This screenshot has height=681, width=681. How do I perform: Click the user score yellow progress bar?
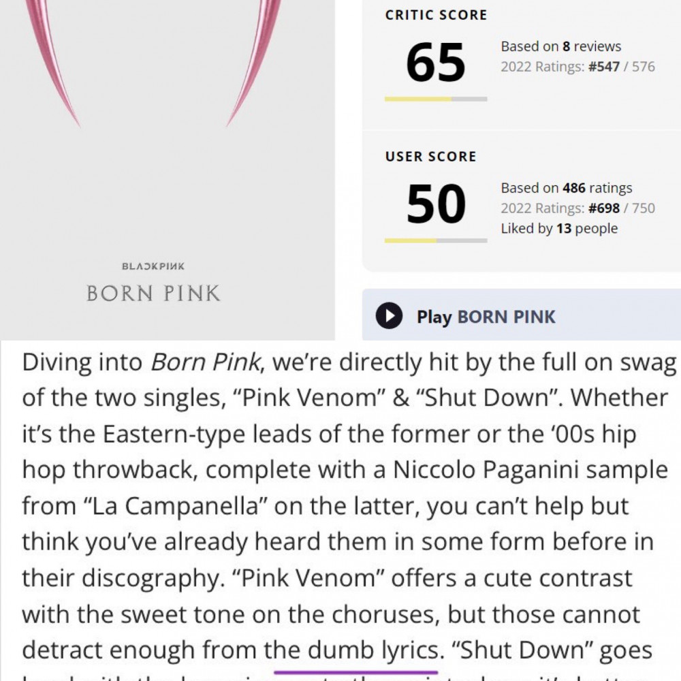pyautogui.click(x=436, y=240)
